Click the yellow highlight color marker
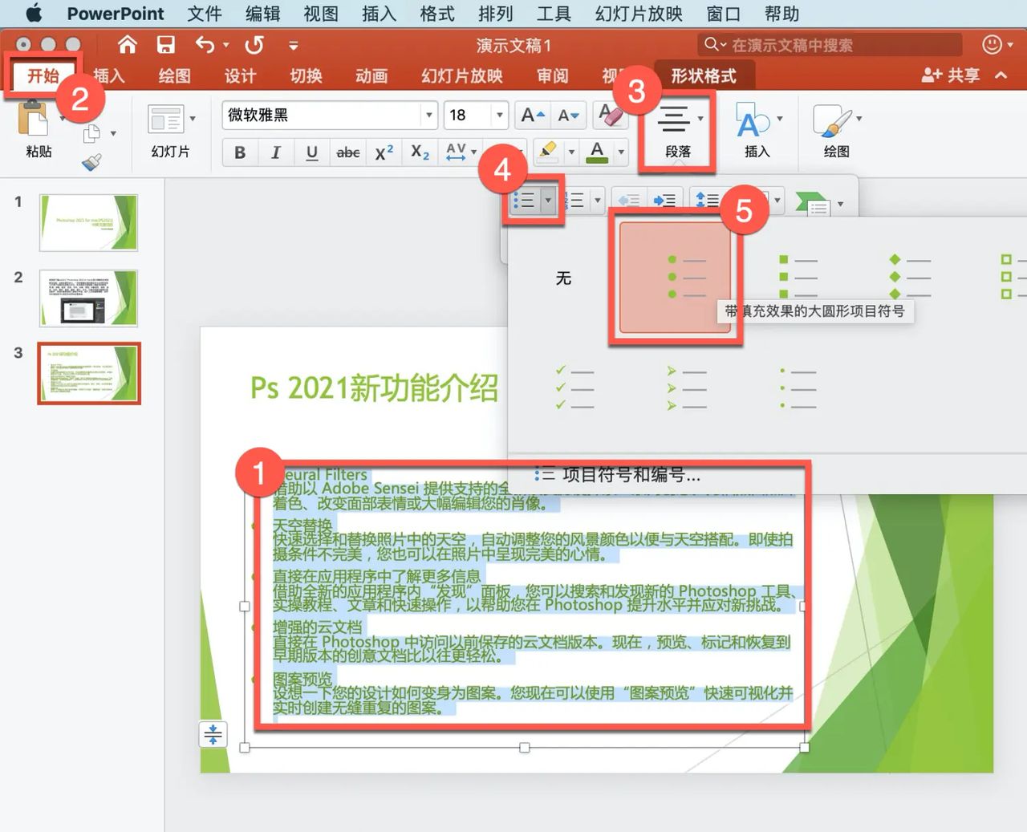 point(548,152)
